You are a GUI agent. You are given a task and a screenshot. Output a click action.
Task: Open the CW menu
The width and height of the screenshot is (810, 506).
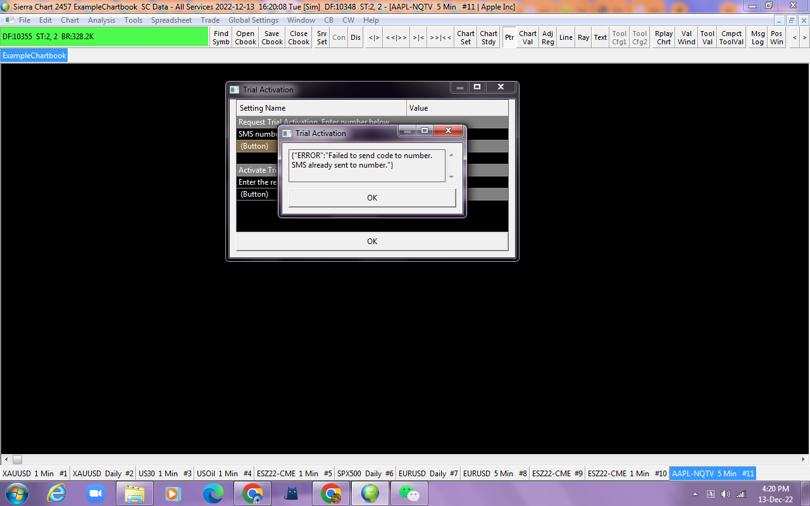[x=348, y=20]
